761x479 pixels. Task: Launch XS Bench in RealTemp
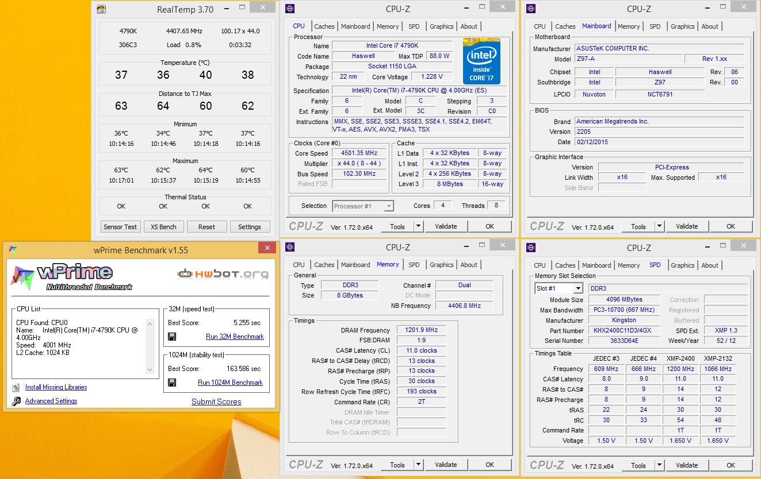click(x=163, y=227)
